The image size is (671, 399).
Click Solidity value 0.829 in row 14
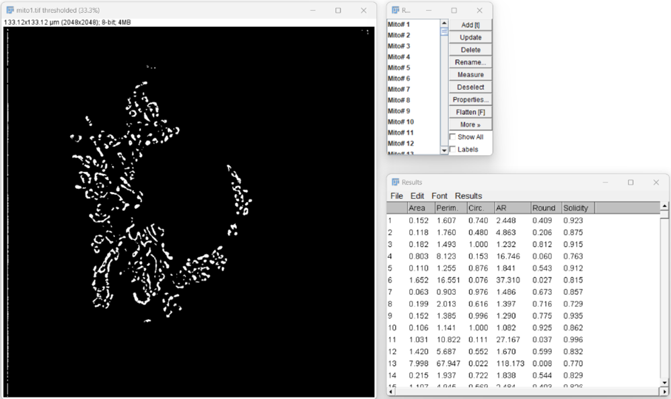573,375
